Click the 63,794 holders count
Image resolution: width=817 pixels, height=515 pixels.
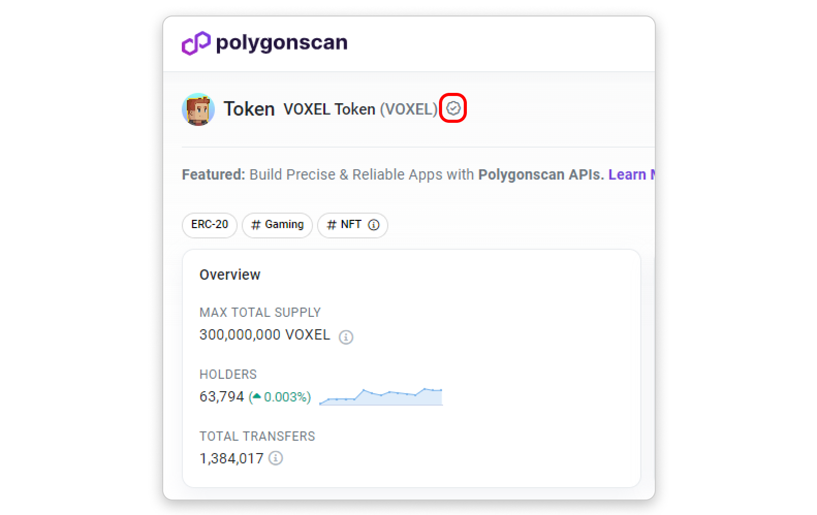point(222,397)
